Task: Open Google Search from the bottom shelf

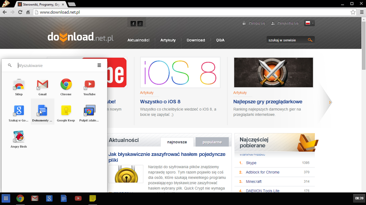Action: (49, 198)
